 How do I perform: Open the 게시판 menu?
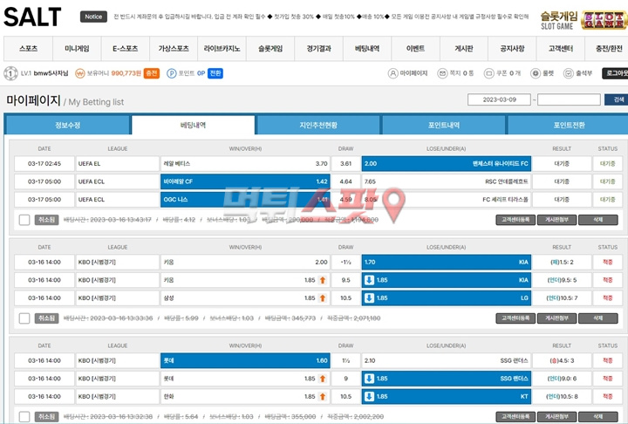(x=464, y=49)
